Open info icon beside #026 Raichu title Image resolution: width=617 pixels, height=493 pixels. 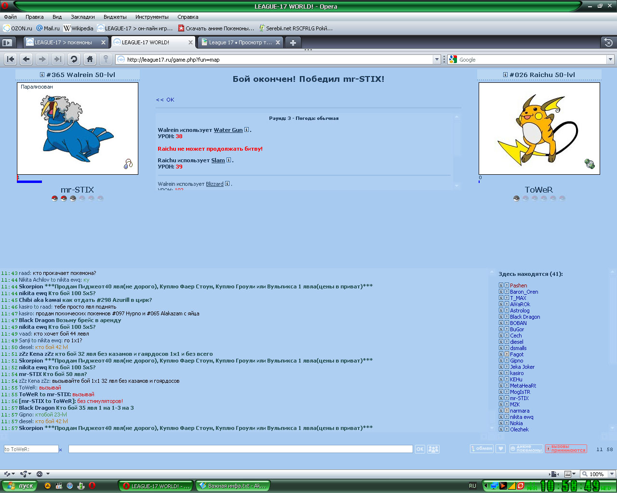[505, 75]
